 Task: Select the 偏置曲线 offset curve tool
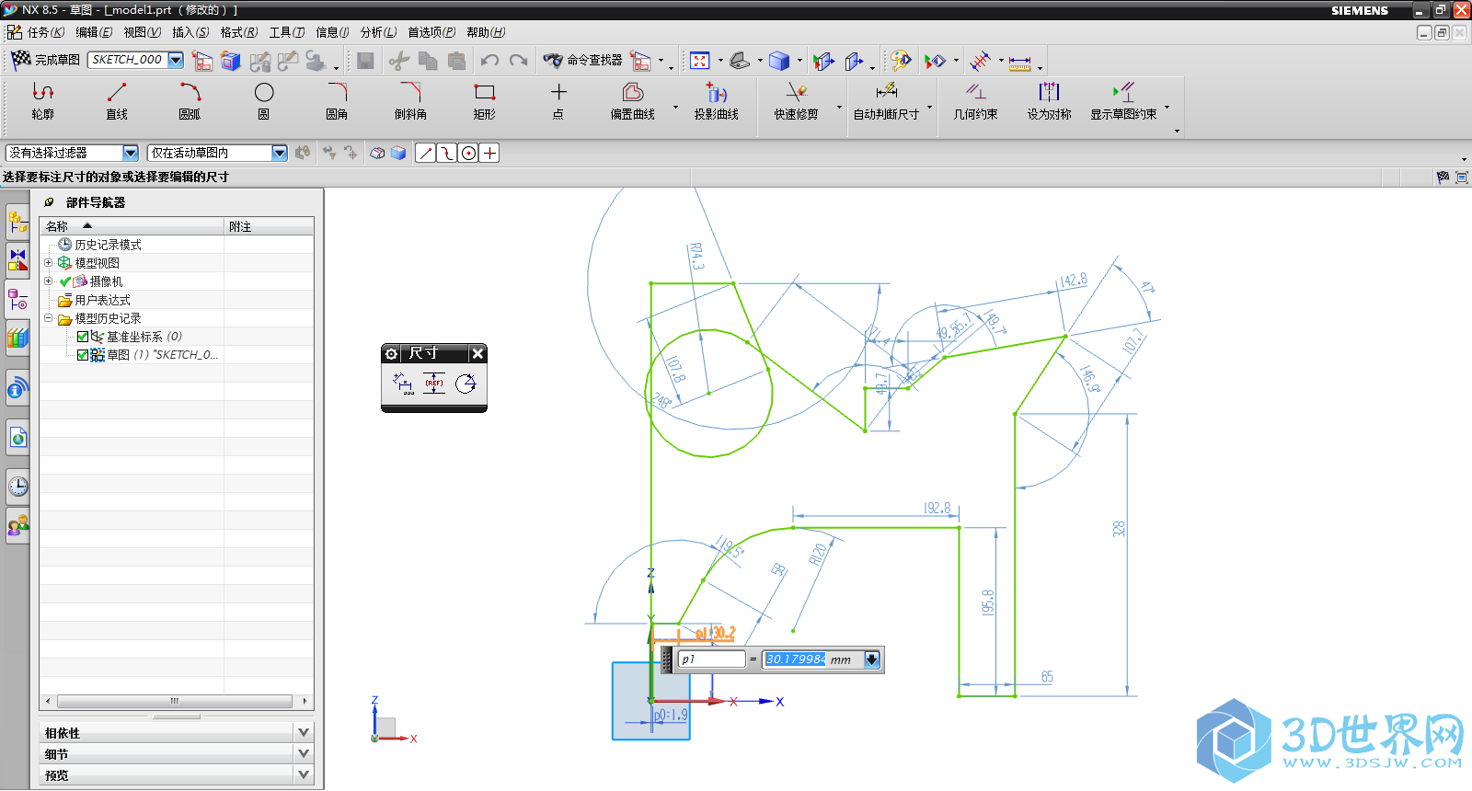pyautogui.click(x=633, y=101)
